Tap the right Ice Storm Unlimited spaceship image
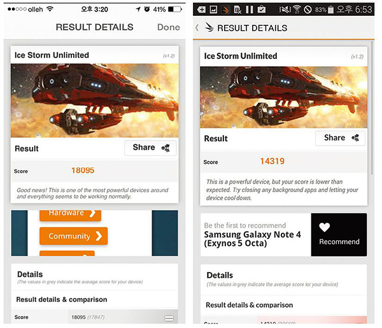Screen dimensions: 382x328 pyautogui.click(x=283, y=97)
